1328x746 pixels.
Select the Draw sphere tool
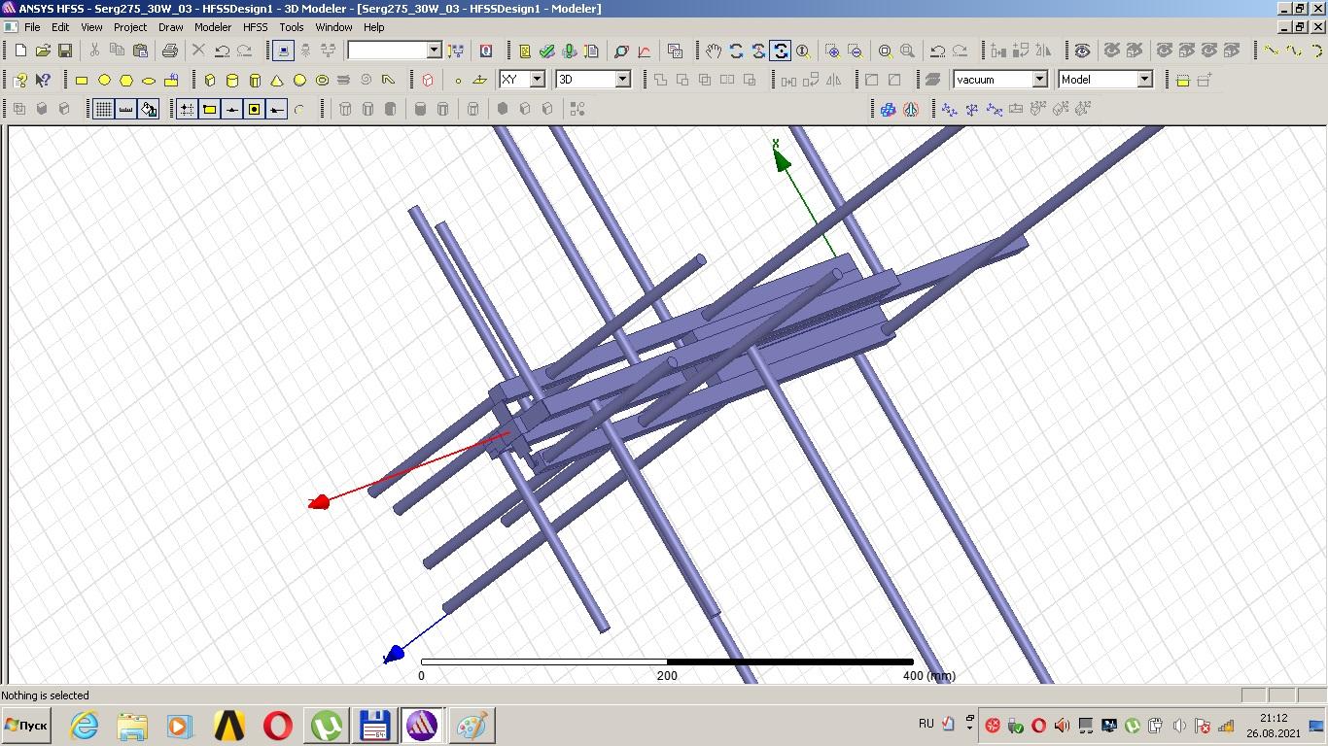[x=299, y=81]
